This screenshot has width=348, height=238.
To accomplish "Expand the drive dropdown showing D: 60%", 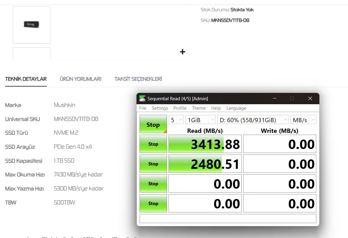I will tap(253, 120).
